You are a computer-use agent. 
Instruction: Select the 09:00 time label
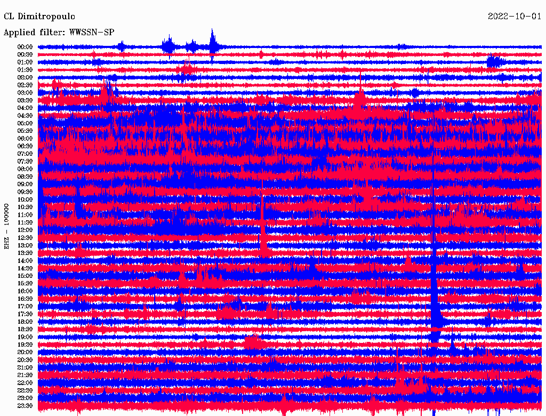pyautogui.click(x=25, y=185)
